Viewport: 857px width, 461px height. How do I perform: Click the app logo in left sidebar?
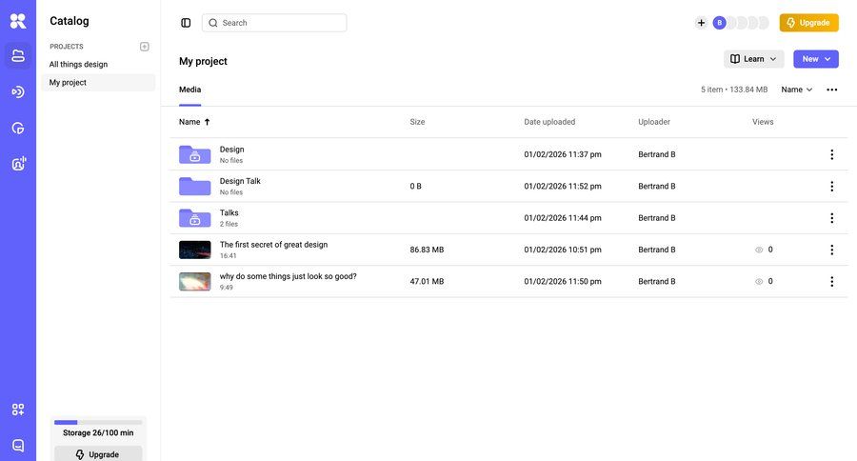tap(18, 21)
